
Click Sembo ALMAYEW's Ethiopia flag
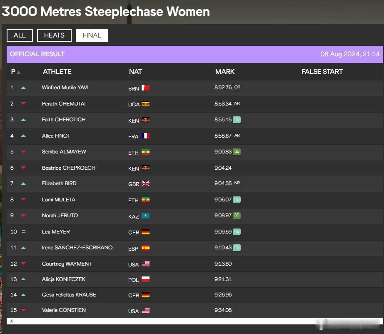click(x=145, y=152)
